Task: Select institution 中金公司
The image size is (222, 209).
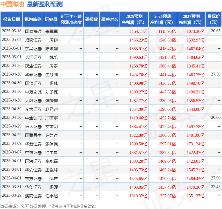Action: pos(33,118)
